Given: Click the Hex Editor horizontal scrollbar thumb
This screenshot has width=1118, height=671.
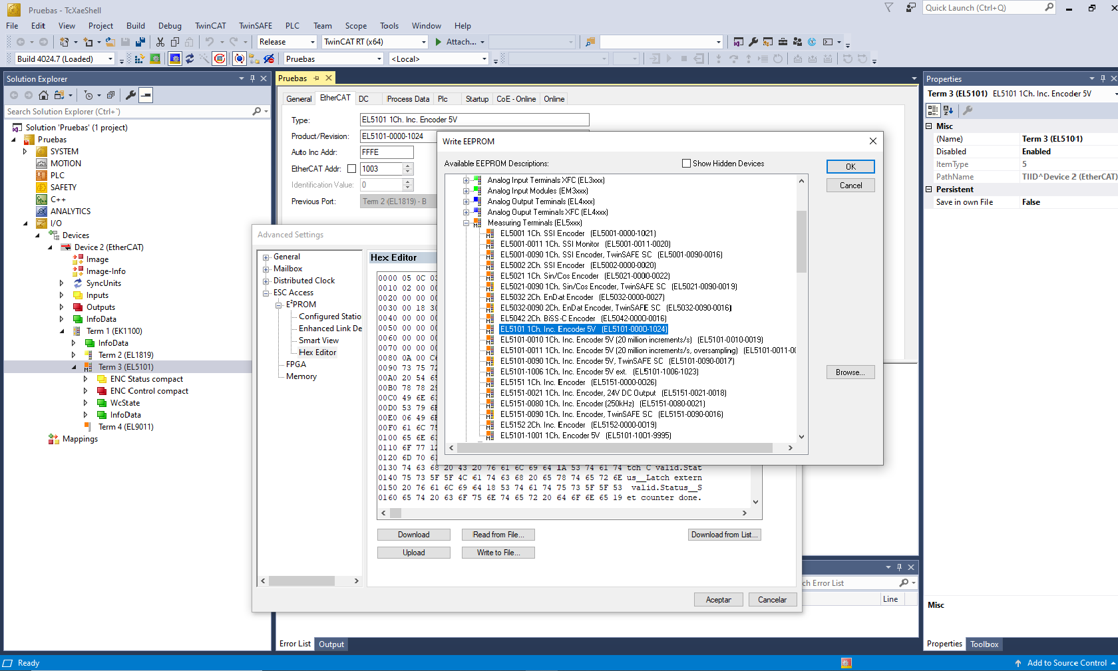Looking at the screenshot, I should tap(395, 513).
